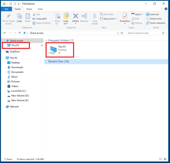
Task: Select Documents in navigation pane
Action: [x=15, y=72]
